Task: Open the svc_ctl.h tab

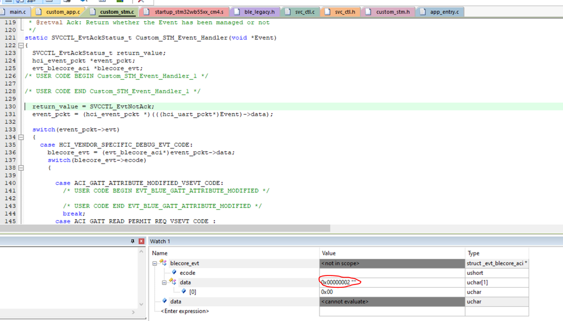Action: coord(340,12)
